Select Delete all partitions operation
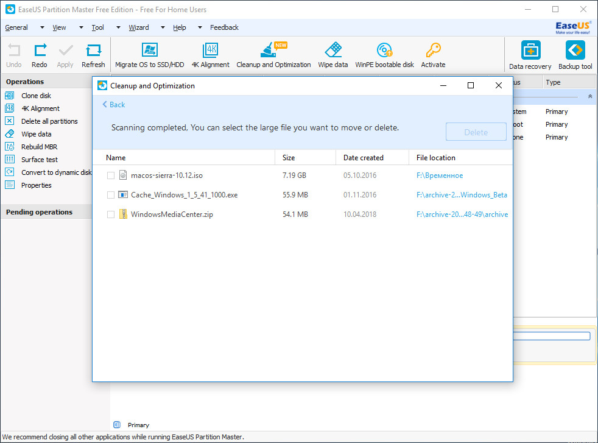This screenshot has height=443, width=598. pos(49,121)
